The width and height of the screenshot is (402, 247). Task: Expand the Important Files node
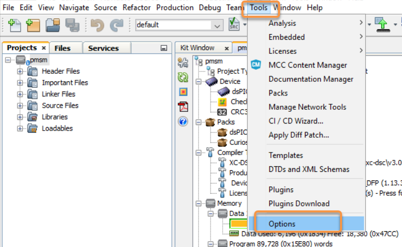pos(20,83)
